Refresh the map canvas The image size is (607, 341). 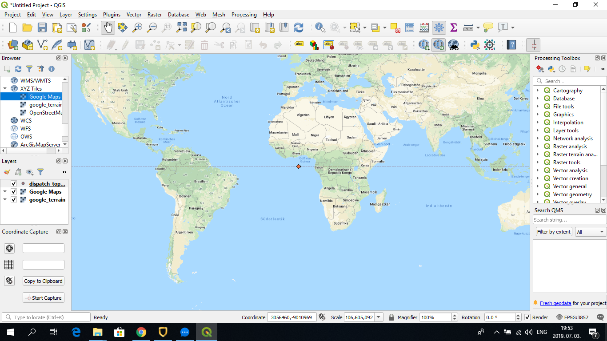coord(299,28)
